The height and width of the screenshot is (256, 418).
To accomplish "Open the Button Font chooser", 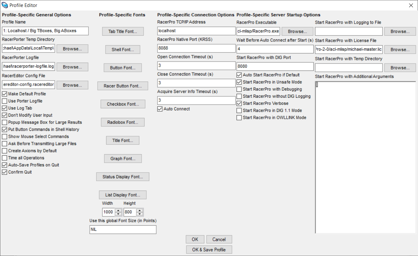I will tap(123, 68).
